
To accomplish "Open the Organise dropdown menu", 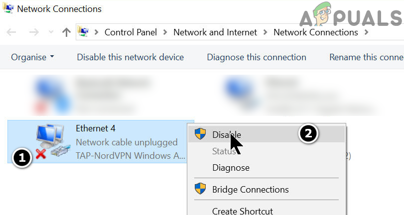I will point(32,57).
